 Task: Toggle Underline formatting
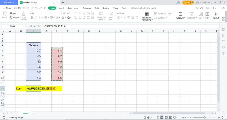point(40,17)
